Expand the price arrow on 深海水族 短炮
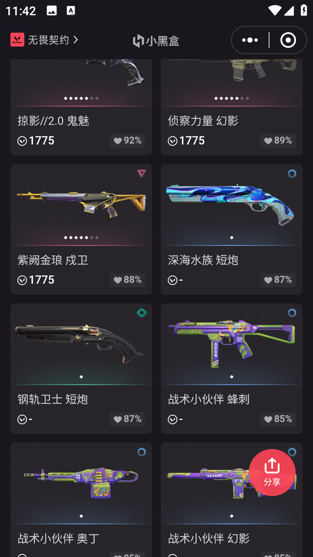The image size is (313, 557). point(173,280)
